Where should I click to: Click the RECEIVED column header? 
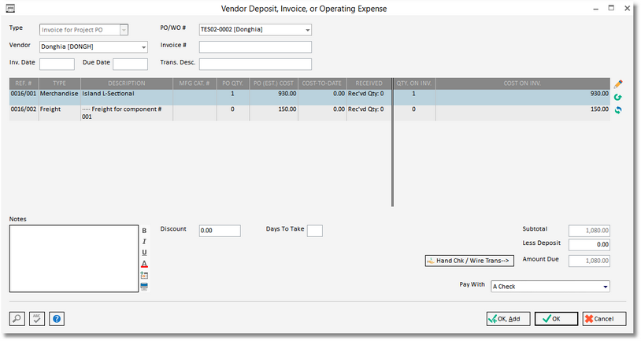[x=369, y=83]
